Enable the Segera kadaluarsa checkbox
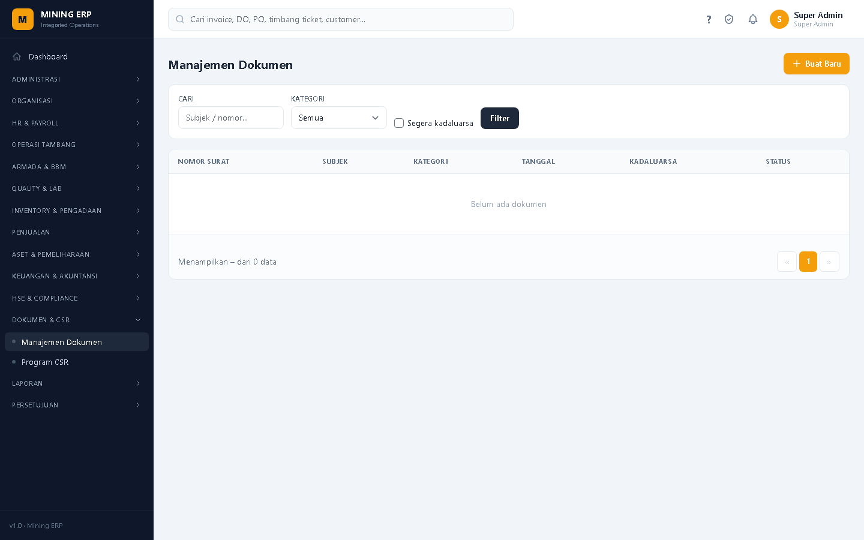 coord(399,123)
